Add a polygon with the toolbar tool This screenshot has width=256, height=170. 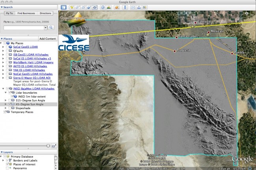click(x=77, y=7)
